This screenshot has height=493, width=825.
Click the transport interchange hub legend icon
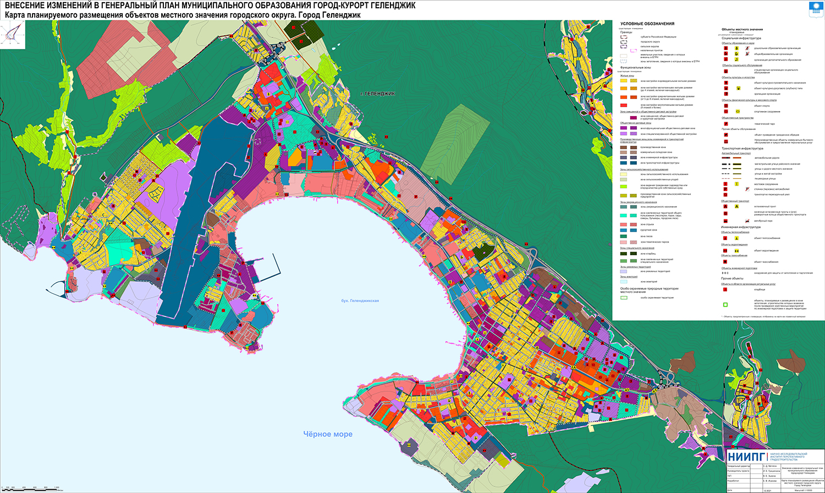[726, 194]
